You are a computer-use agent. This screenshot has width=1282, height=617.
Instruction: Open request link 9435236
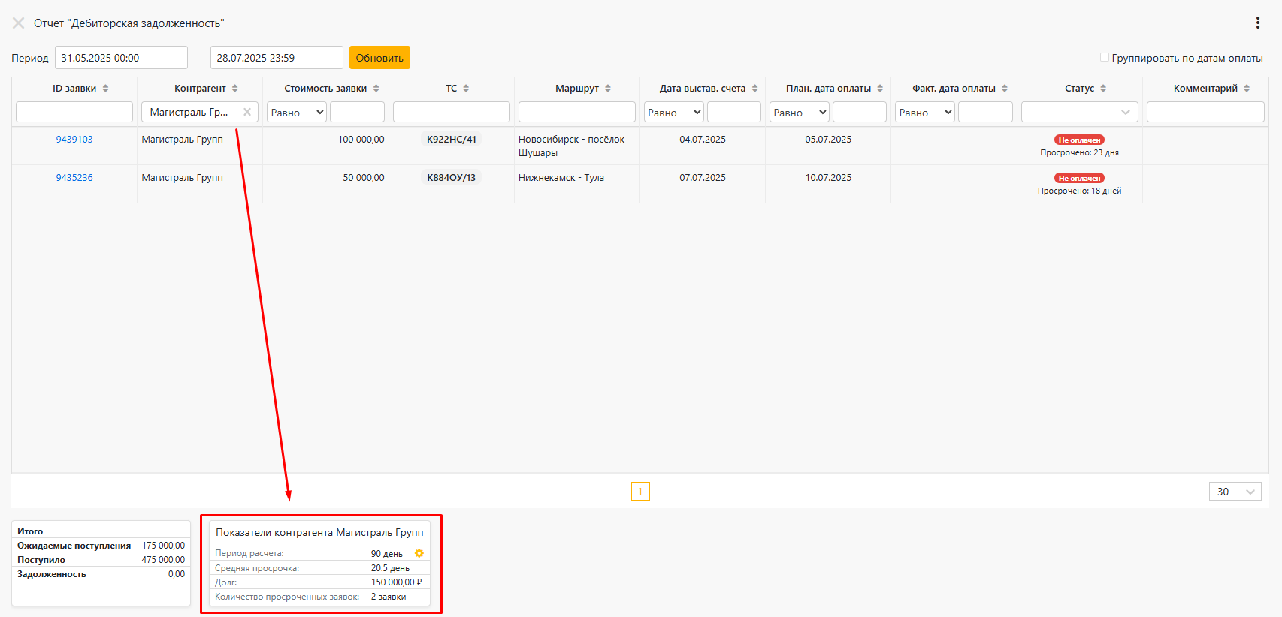pos(74,178)
